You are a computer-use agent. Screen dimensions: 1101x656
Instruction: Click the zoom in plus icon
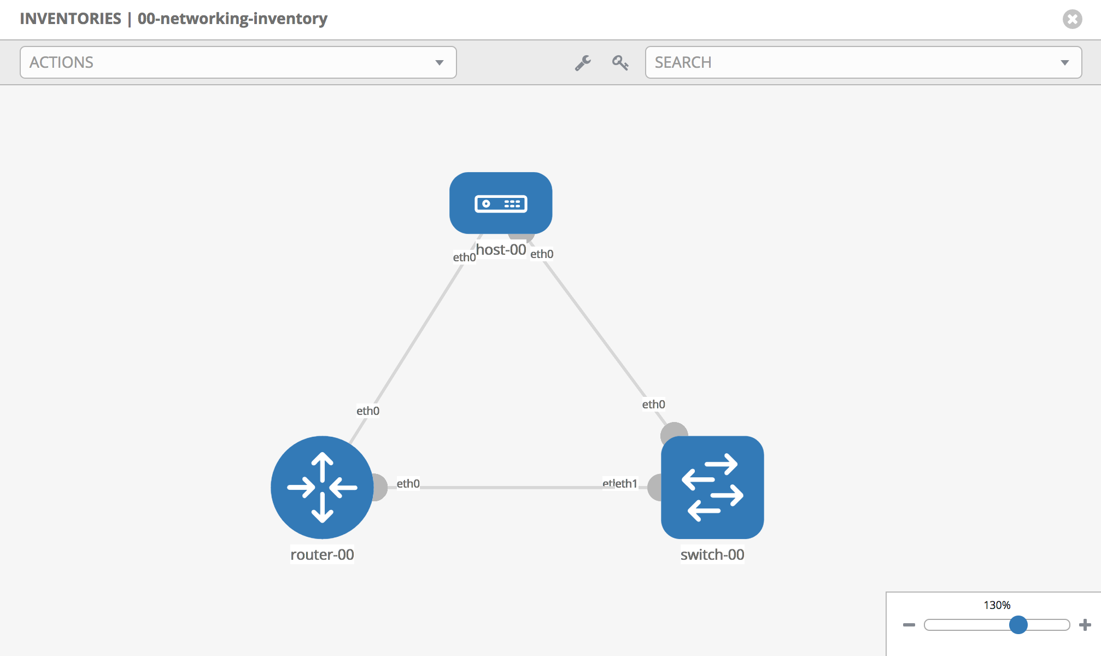click(x=1085, y=625)
